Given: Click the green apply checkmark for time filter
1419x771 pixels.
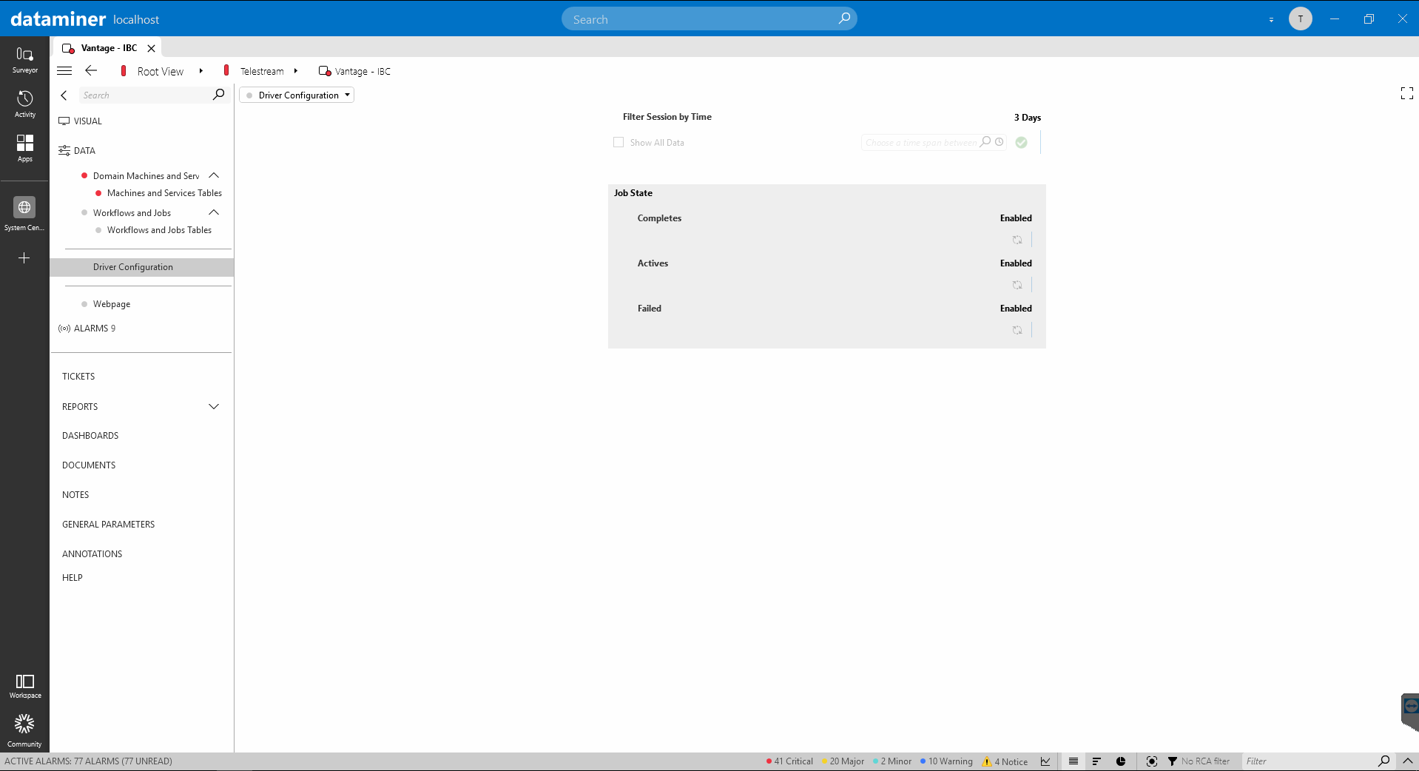Looking at the screenshot, I should [1021, 142].
